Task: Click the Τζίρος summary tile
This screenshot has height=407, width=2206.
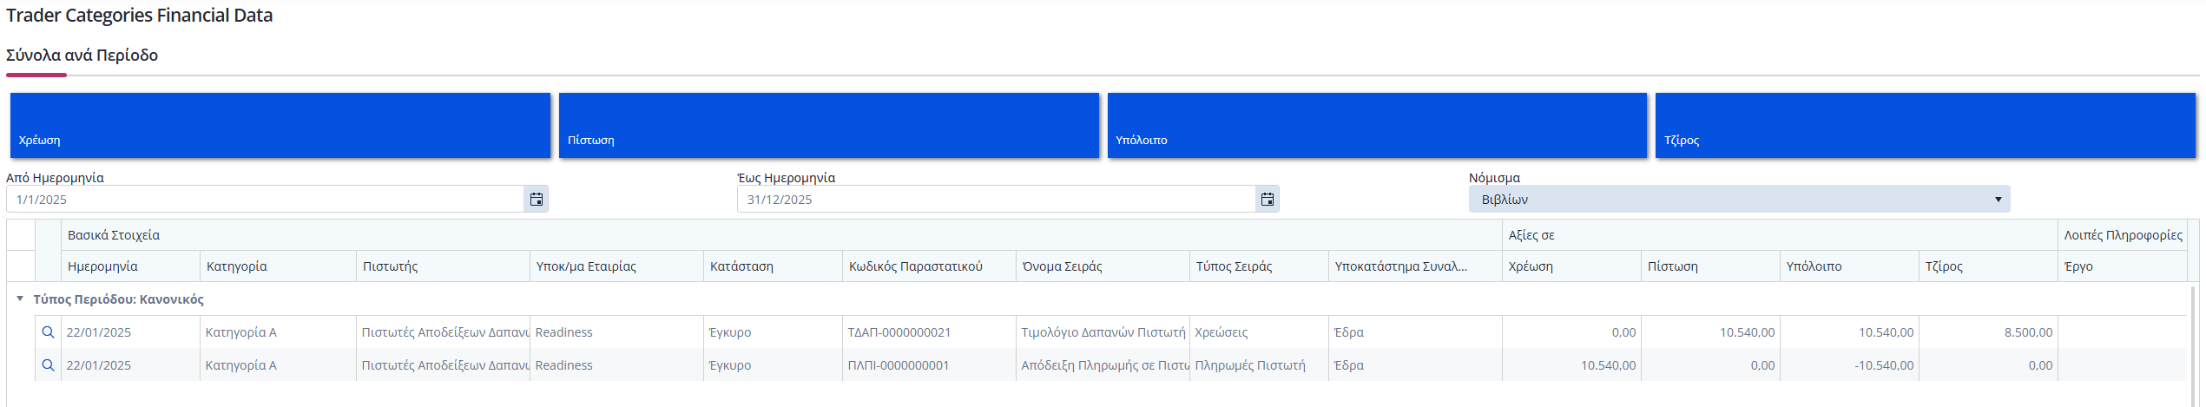Action: 1926,126
